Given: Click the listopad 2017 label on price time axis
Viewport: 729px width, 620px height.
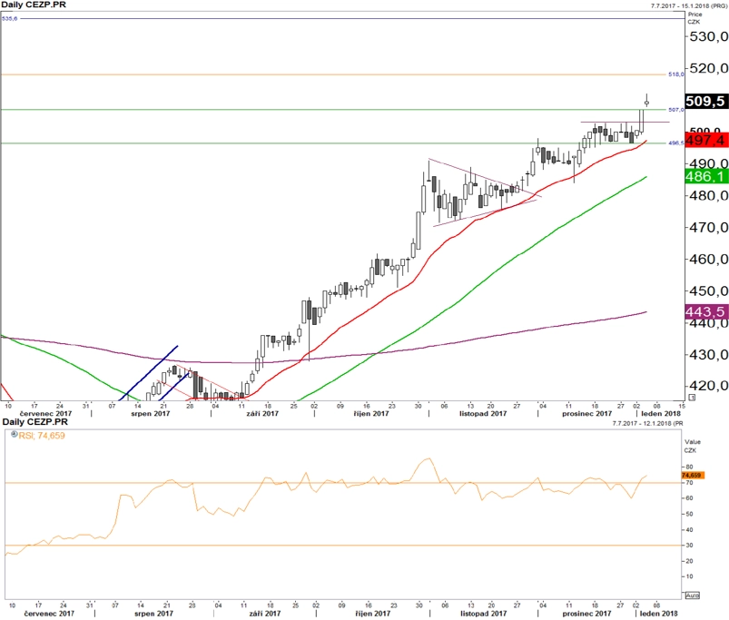Looking at the screenshot, I should click(x=483, y=413).
